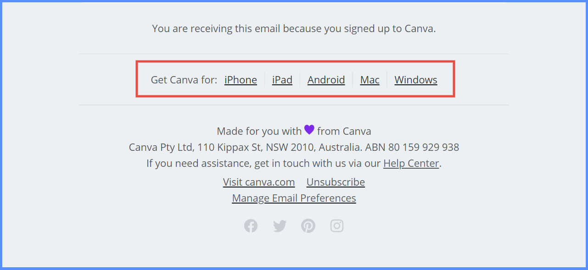Viewport: 588px width, 270px height.
Task: Get Canva for Android
Action: point(326,80)
